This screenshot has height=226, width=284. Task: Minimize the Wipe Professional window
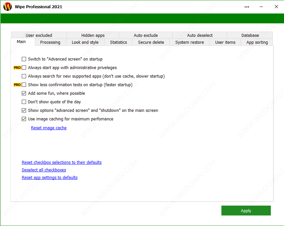click(261, 7)
